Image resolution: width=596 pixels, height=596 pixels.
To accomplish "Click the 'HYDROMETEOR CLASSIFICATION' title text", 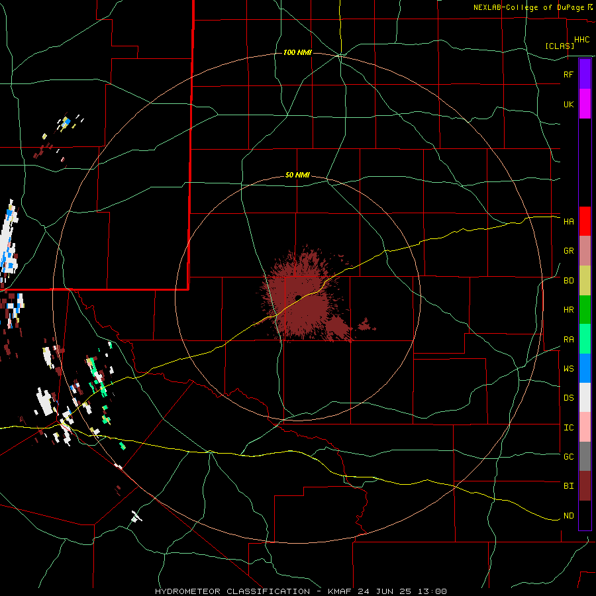I will click(232, 591).
